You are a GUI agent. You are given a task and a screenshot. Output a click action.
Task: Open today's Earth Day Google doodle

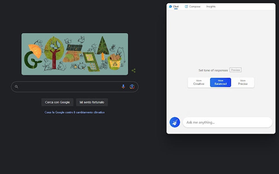coord(74,54)
